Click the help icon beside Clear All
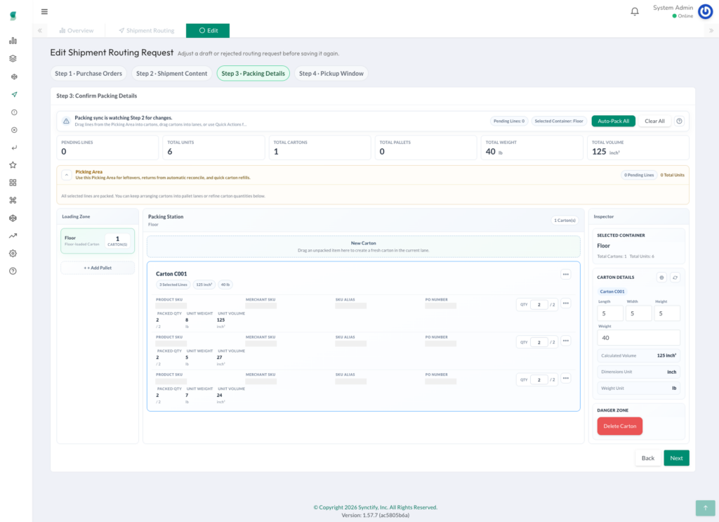The image size is (719, 522). 679,121
